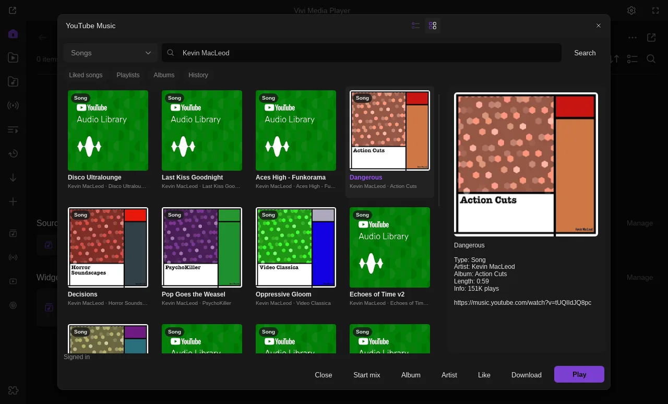This screenshot has height=404, width=668.
Task: Click the Download button
Action: tap(527, 375)
